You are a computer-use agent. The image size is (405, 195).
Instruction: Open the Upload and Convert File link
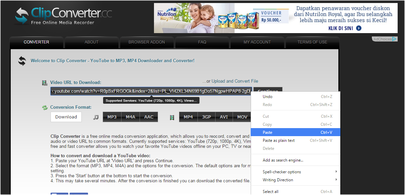[235, 81]
